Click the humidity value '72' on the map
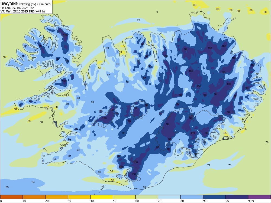Viewport: 271px width, 203px height. click(138, 20)
